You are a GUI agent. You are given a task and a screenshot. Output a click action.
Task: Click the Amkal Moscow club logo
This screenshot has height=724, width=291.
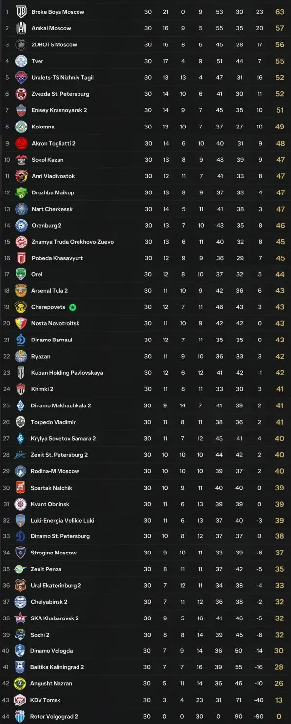pyautogui.click(x=20, y=28)
